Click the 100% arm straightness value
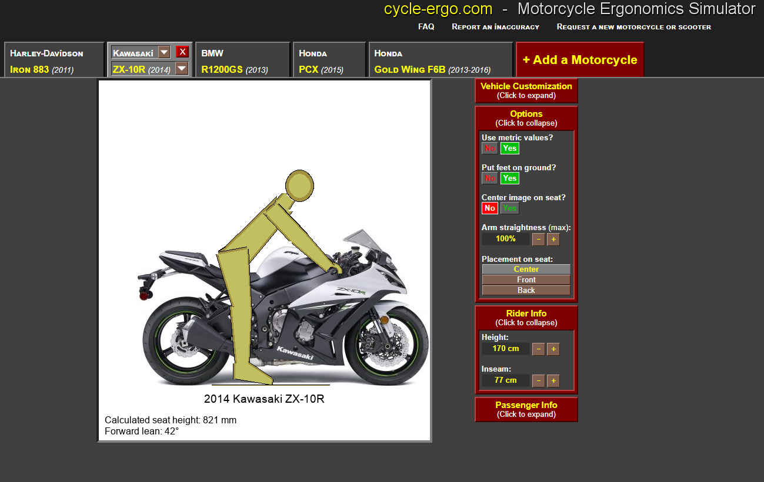The width and height of the screenshot is (764, 482). [506, 239]
